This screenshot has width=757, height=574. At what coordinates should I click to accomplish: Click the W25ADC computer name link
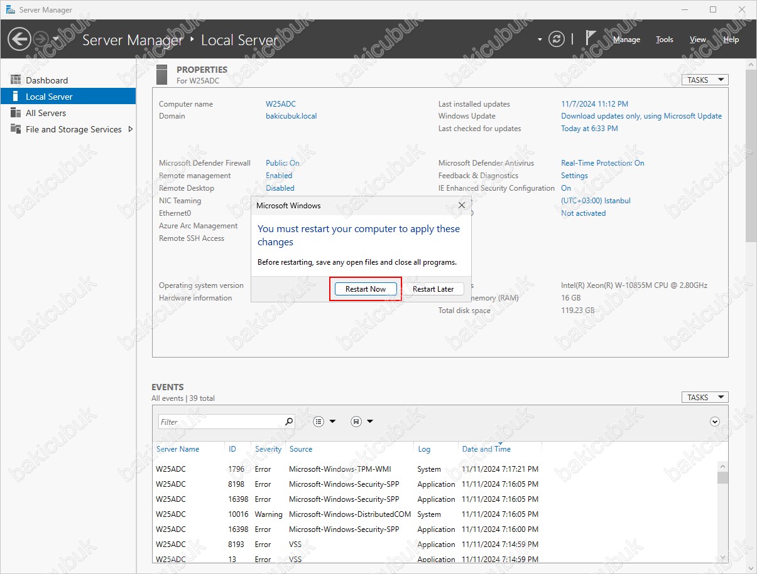click(x=280, y=104)
